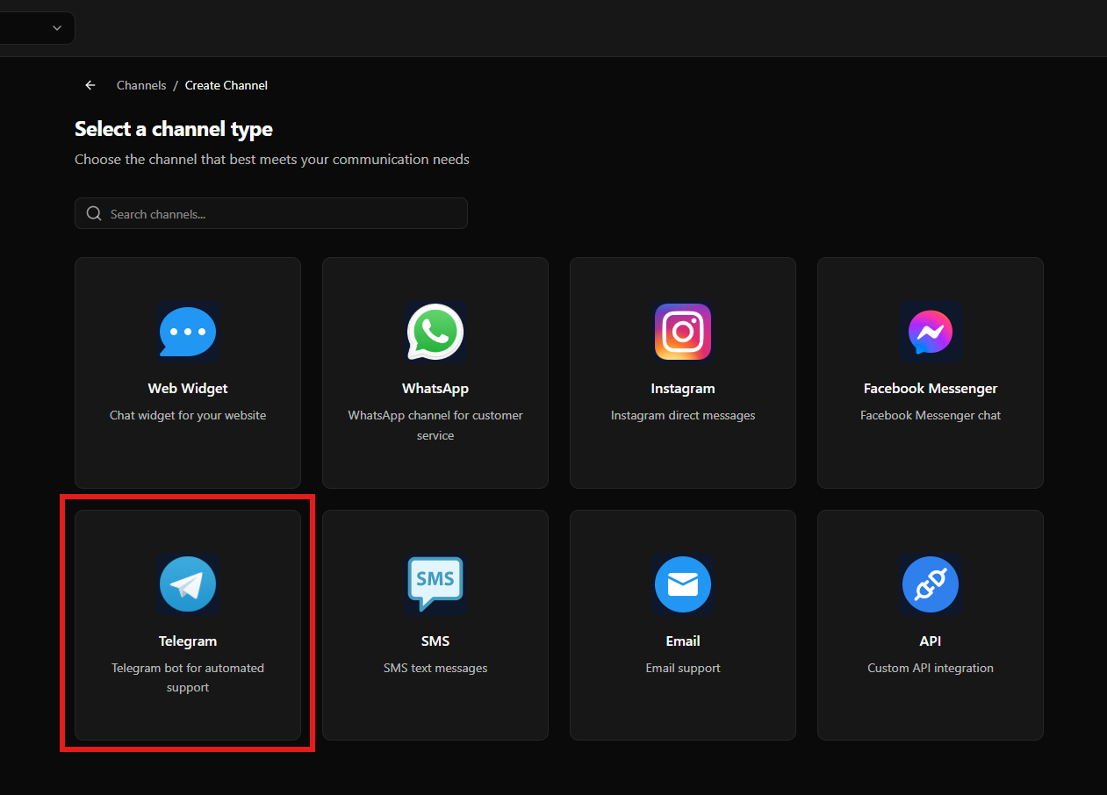
Task: Click the "WhatsApp" card title
Action: (435, 389)
